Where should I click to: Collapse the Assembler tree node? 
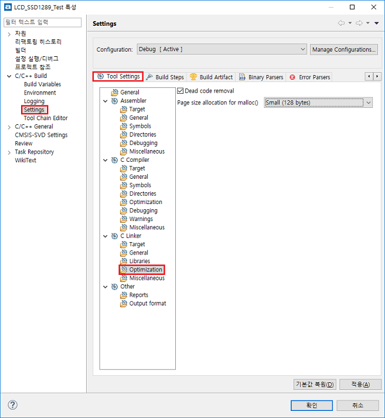pyautogui.click(x=105, y=101)
